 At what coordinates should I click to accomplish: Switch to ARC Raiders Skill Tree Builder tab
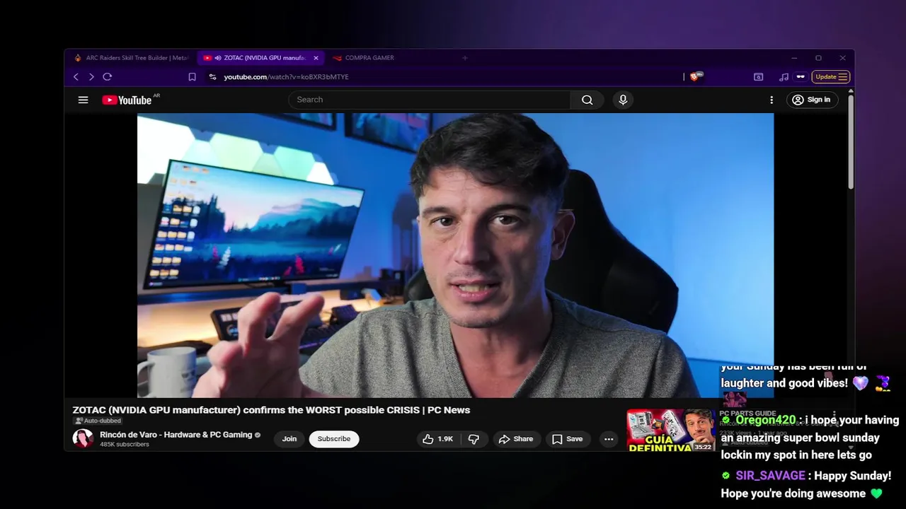click(132, 58)
